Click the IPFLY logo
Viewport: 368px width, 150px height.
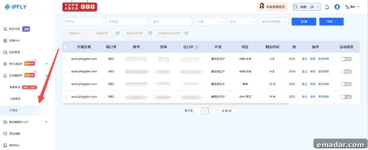(x=15, y=7)
